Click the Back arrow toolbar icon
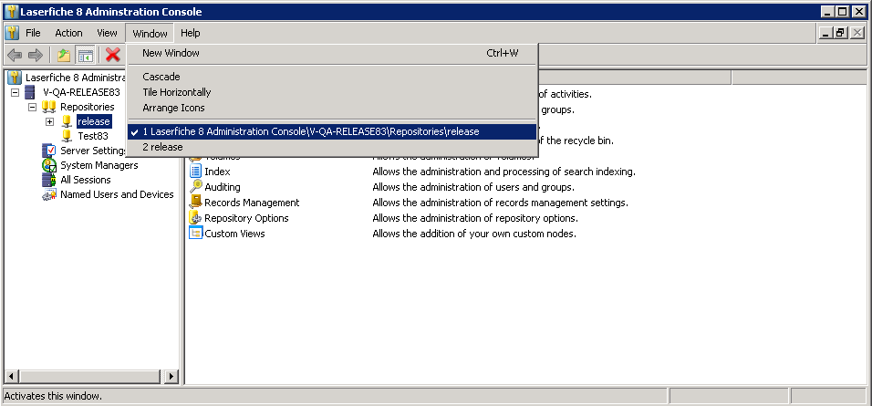 15,55
